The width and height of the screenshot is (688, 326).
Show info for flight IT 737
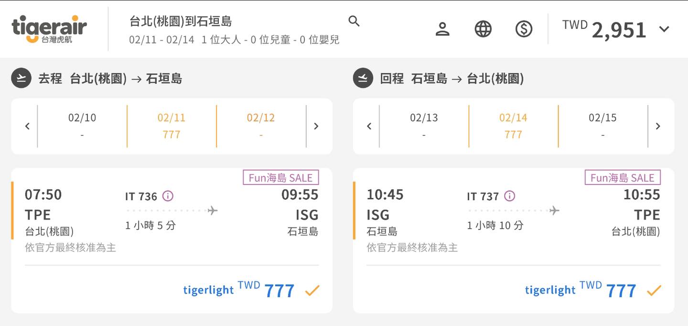click(x=510, y=196)
